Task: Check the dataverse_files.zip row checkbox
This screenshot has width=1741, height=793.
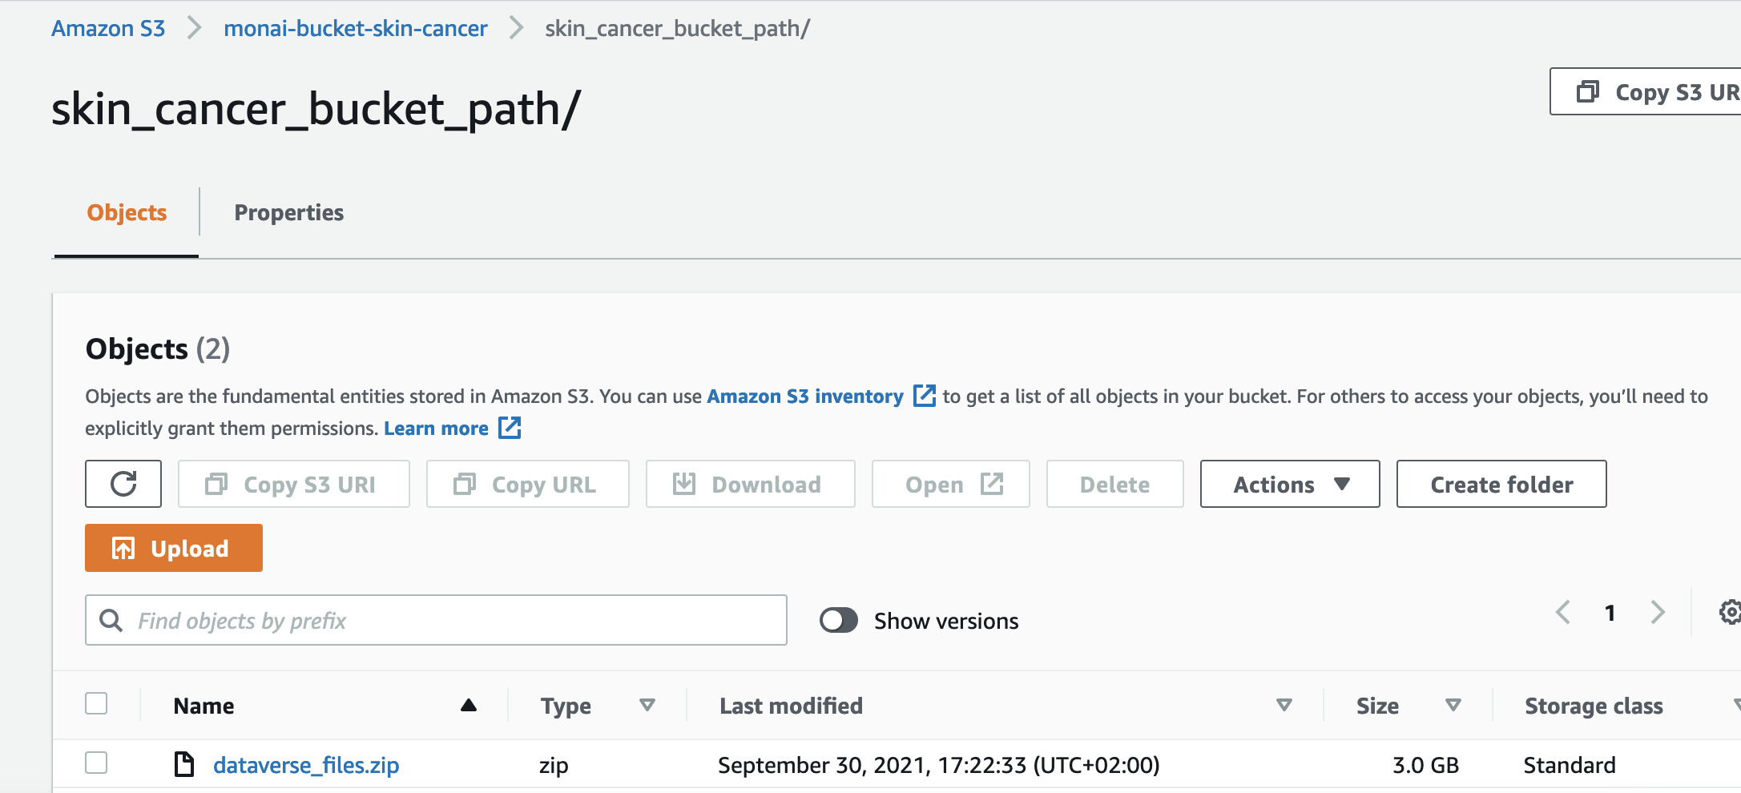Action: tap(96, 763)
